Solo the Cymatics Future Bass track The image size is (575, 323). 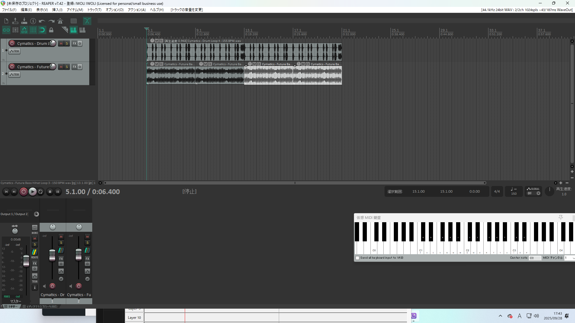(67, 67)
